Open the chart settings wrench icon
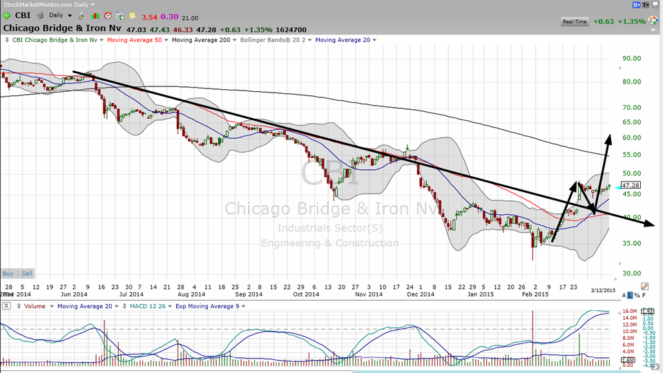The image size is (663, 373). [x=82, y=16]
